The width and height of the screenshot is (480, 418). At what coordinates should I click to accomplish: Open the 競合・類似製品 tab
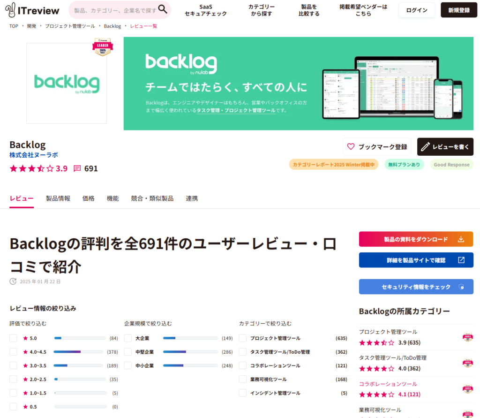coord(152,198)
